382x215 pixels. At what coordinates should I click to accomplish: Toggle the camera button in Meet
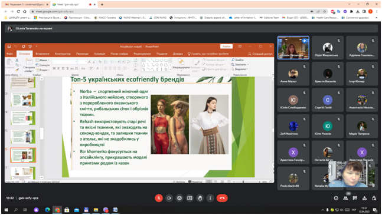(169, 198)
